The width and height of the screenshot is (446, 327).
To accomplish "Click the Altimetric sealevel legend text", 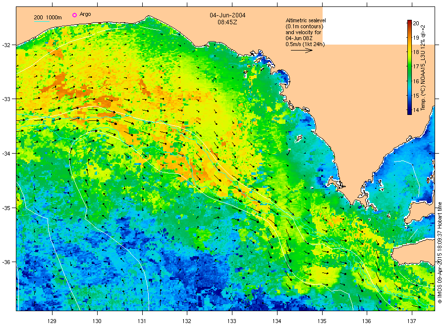I will 305,32.
